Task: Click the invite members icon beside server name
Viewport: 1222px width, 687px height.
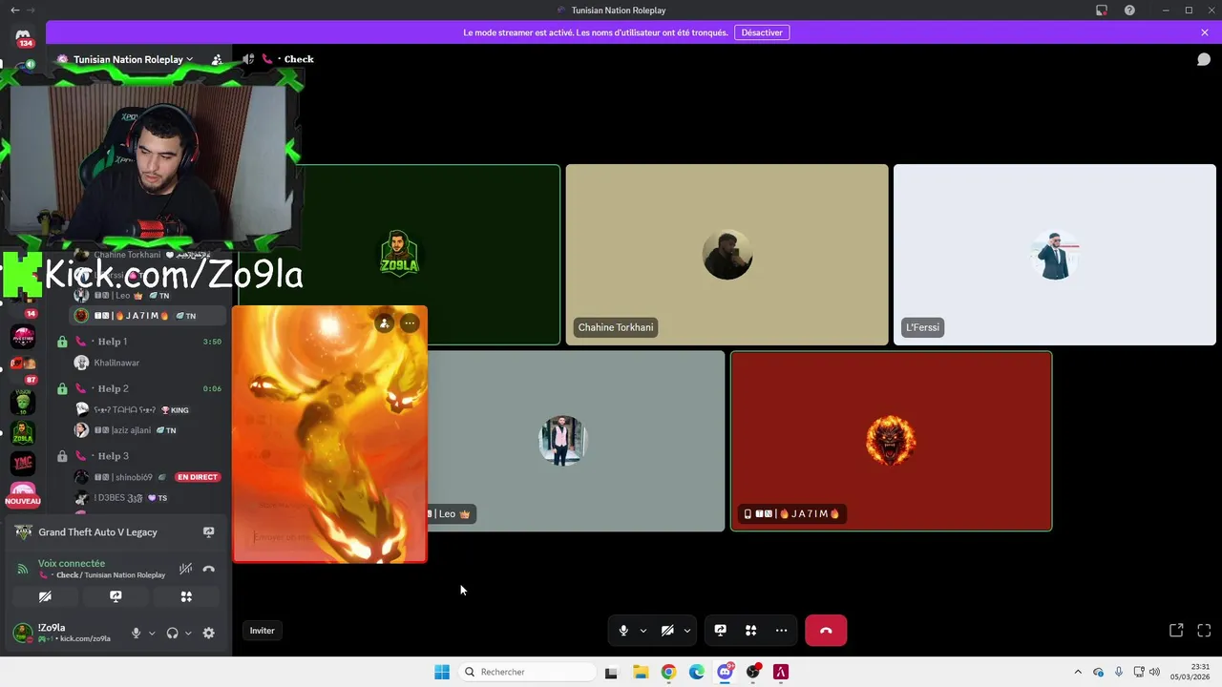Action: tap(217, 59)
